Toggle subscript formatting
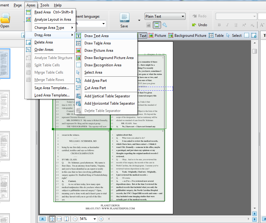 tap(252, 25)
